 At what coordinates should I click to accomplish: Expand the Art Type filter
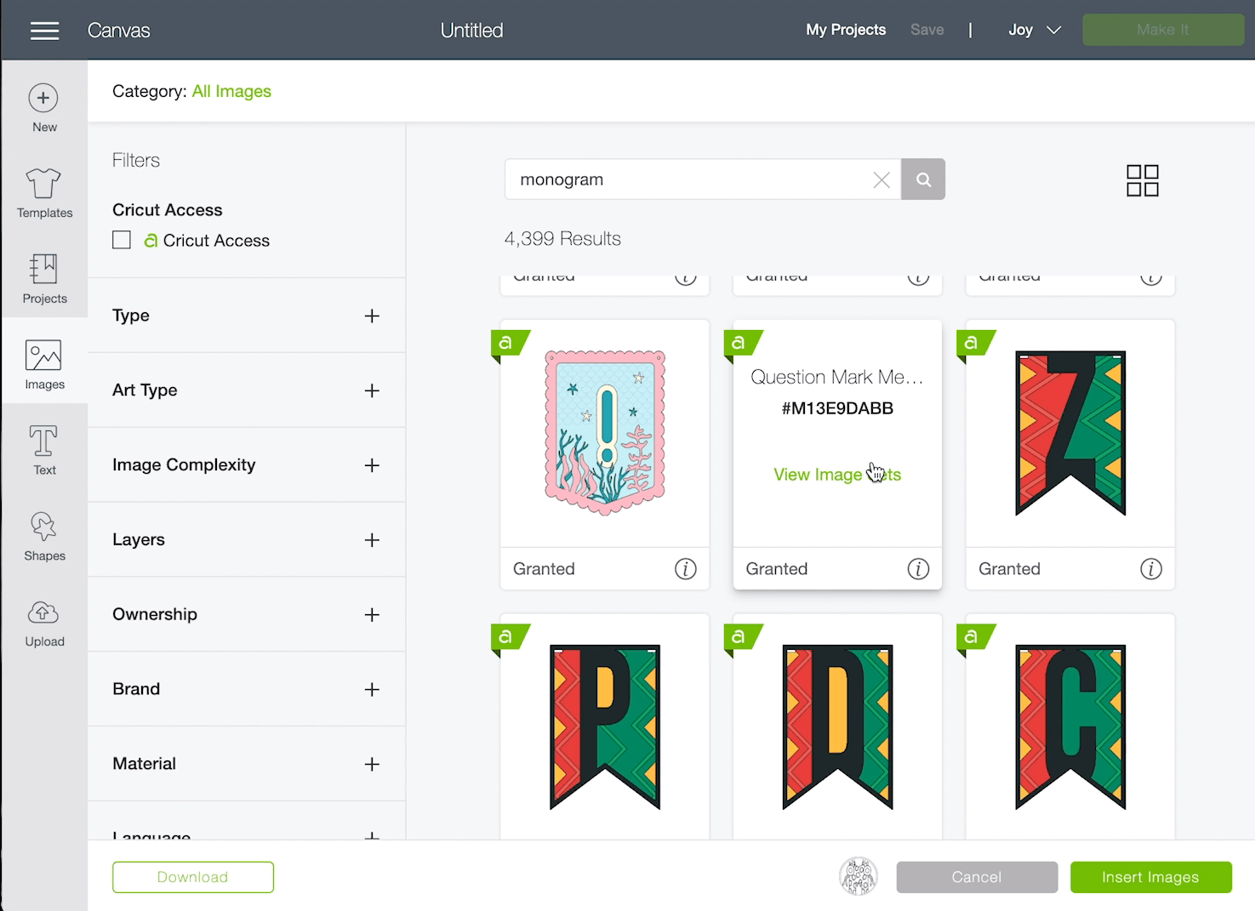pyautogui.click(x=372, y=390)
